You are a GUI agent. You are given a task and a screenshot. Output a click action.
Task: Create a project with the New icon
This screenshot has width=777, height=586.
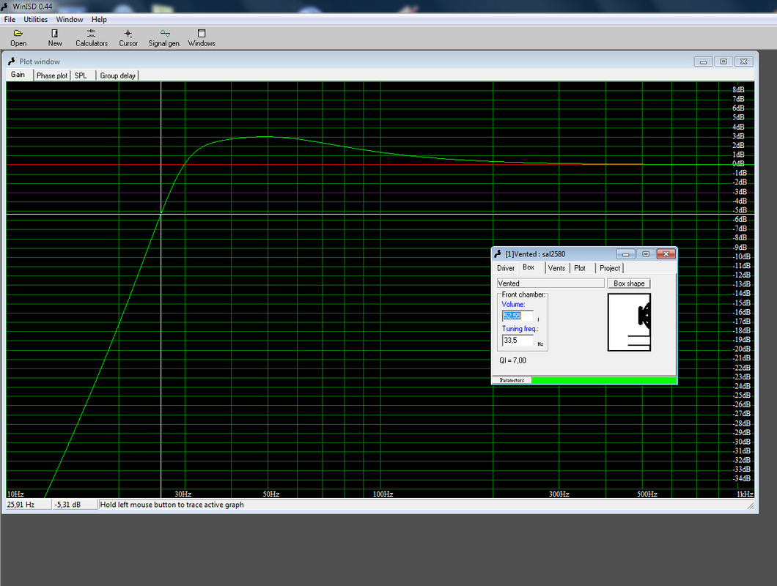coord(54,34)
